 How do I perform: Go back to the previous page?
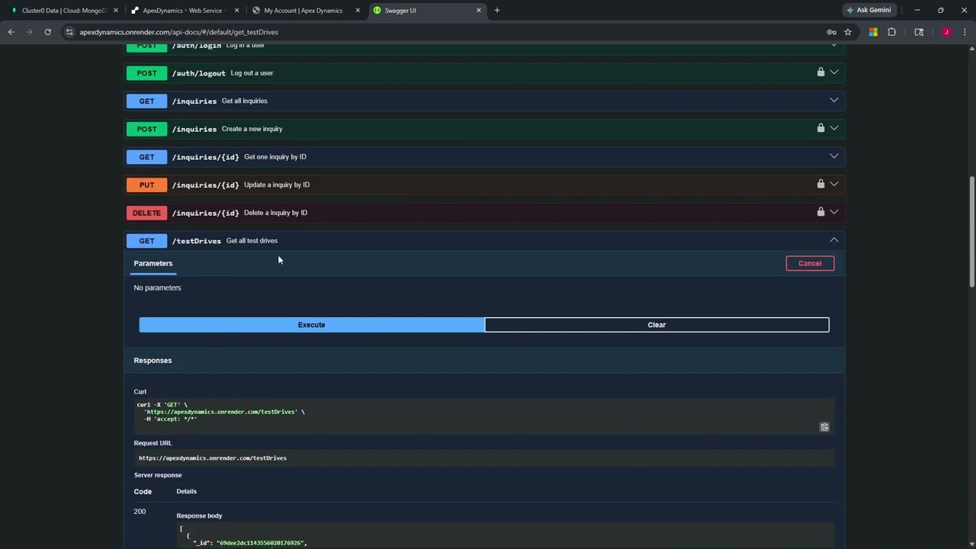(11, 32)
